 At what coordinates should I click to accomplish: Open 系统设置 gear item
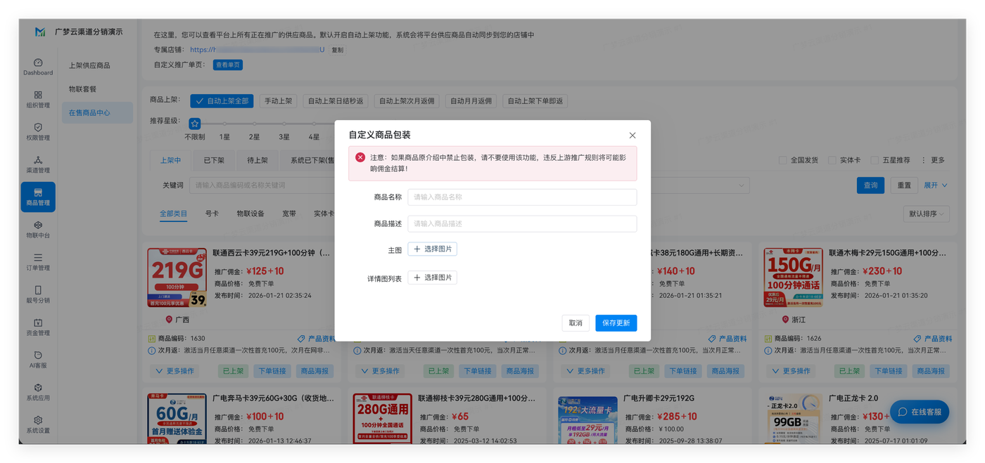[x=38, y=424]
